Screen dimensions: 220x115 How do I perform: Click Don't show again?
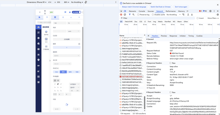click(181, 7)
